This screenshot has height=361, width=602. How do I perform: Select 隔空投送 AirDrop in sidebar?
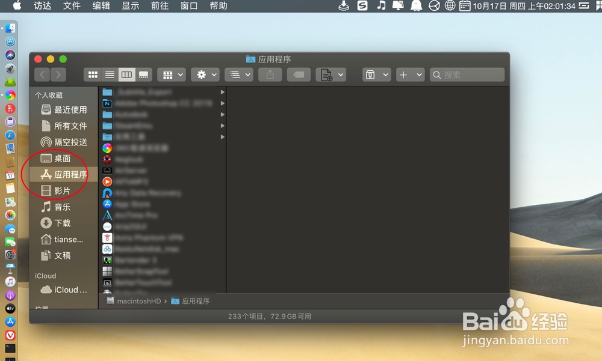[64, 142]
